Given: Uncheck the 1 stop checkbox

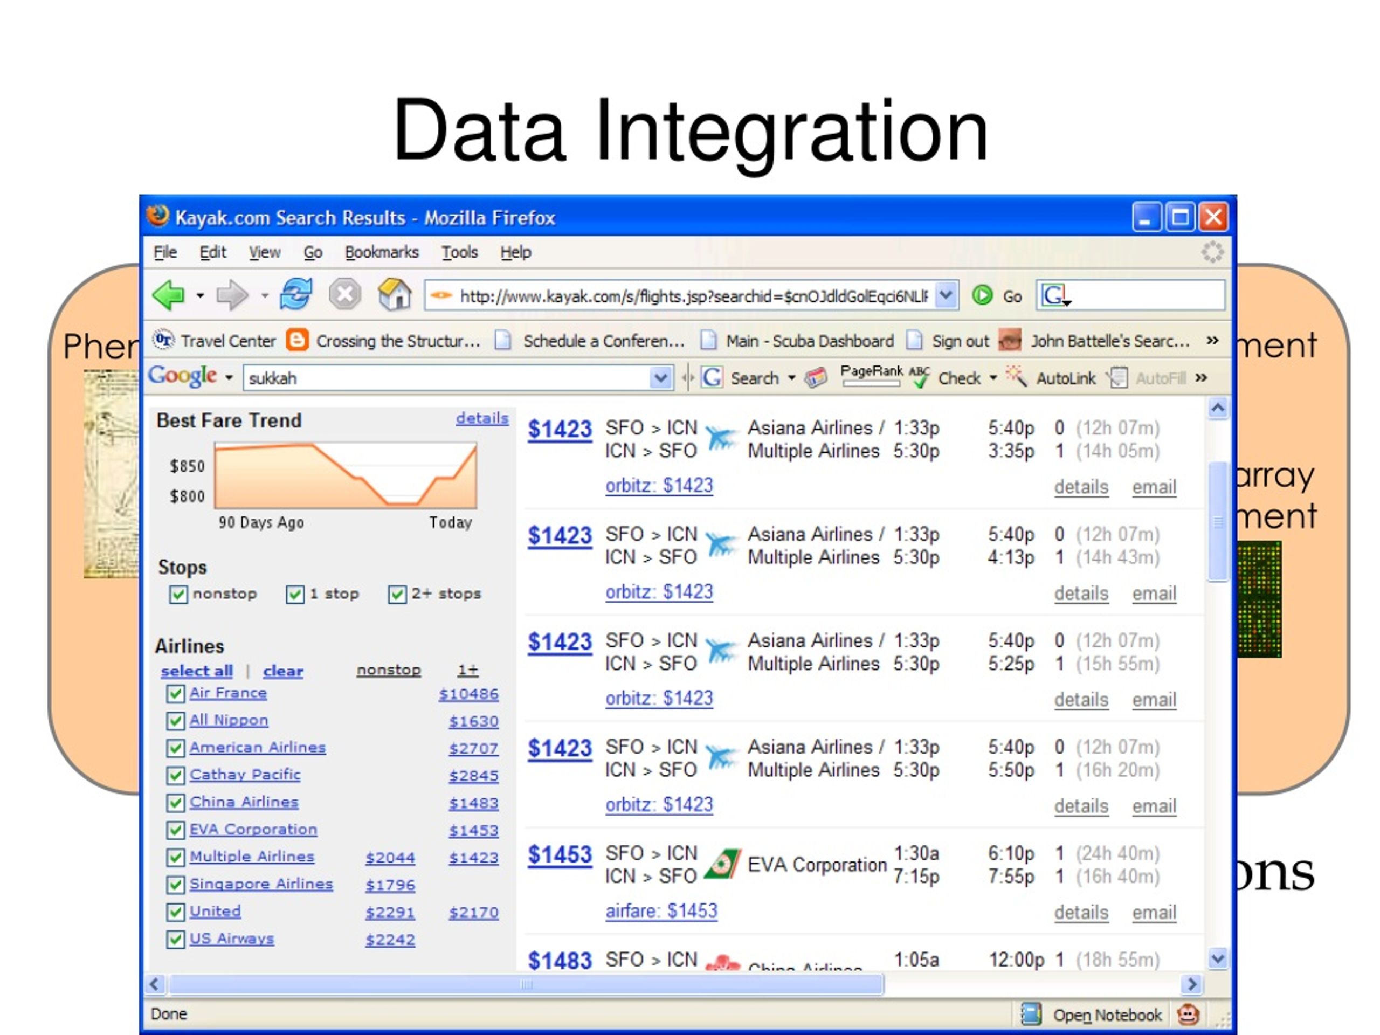Looking at the screenshot, I should 295,594.
